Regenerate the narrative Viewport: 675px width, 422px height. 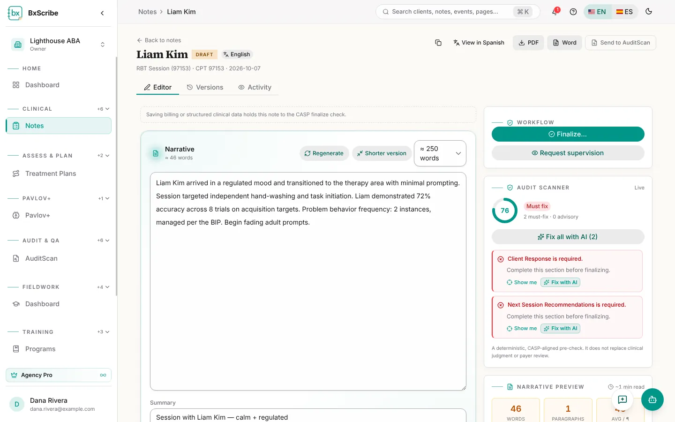[324, 153]
